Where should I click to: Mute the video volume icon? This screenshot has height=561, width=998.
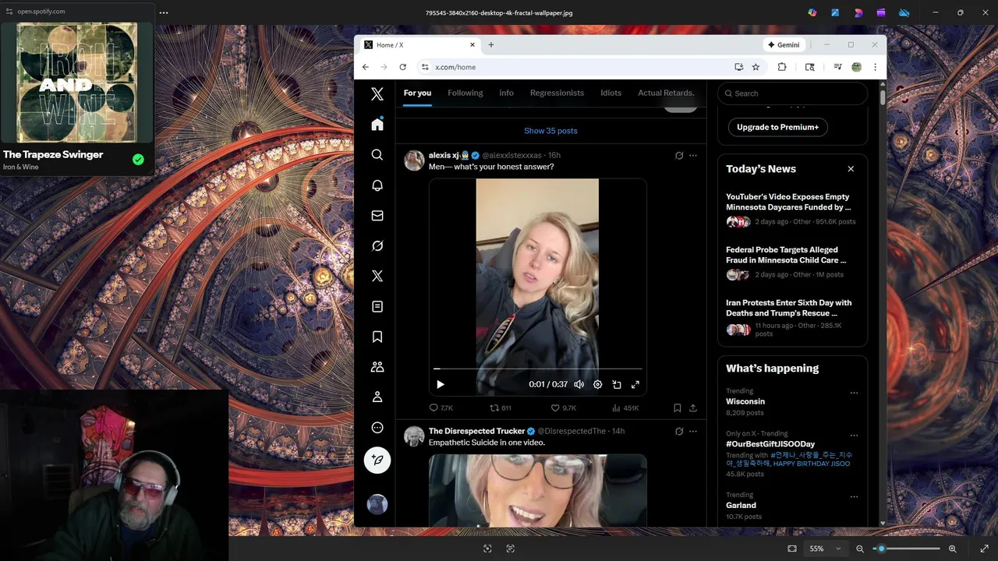pos(579,384)
